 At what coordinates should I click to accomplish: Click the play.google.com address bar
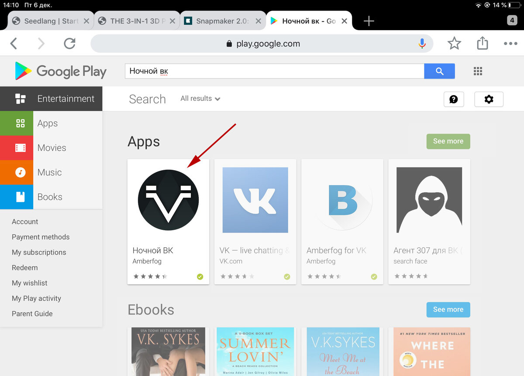pyautogui.click(x=262, y=44)
